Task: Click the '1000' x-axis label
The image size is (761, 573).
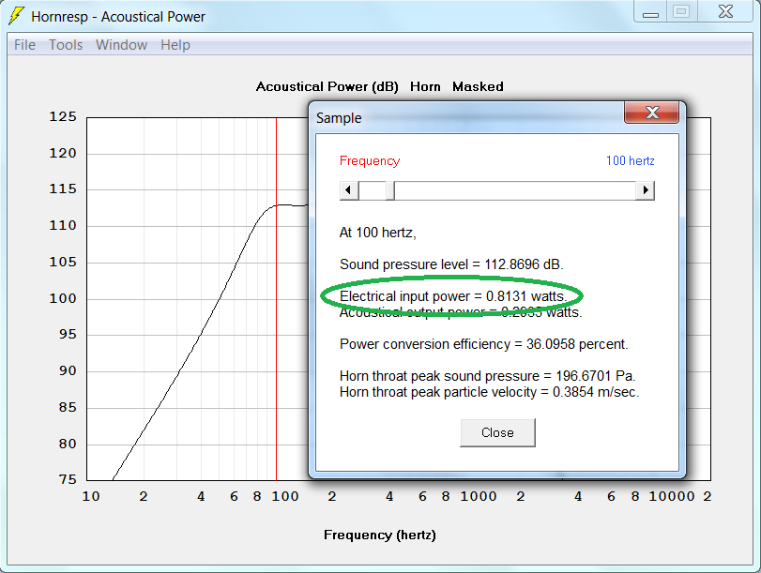Action: click(479, 496)
